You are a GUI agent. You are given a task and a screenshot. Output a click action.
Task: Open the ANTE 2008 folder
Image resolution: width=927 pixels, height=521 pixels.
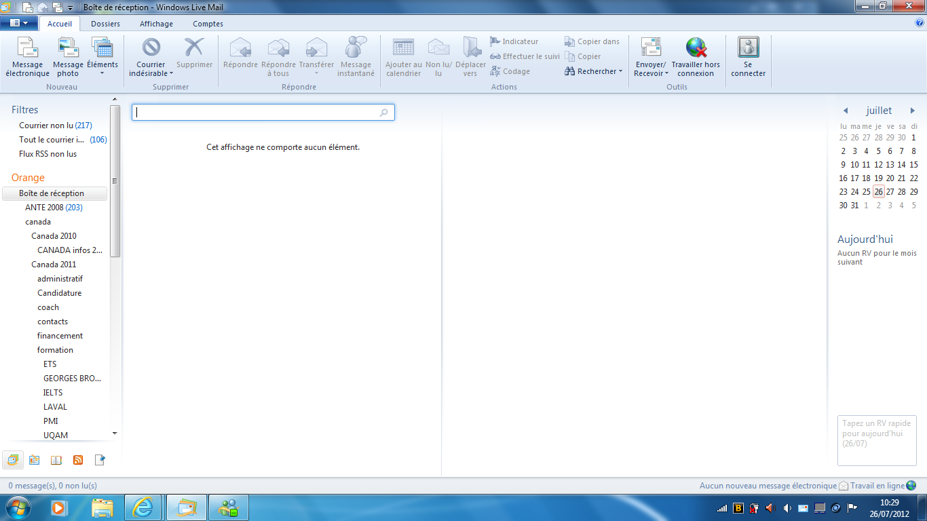click(54, 208)
